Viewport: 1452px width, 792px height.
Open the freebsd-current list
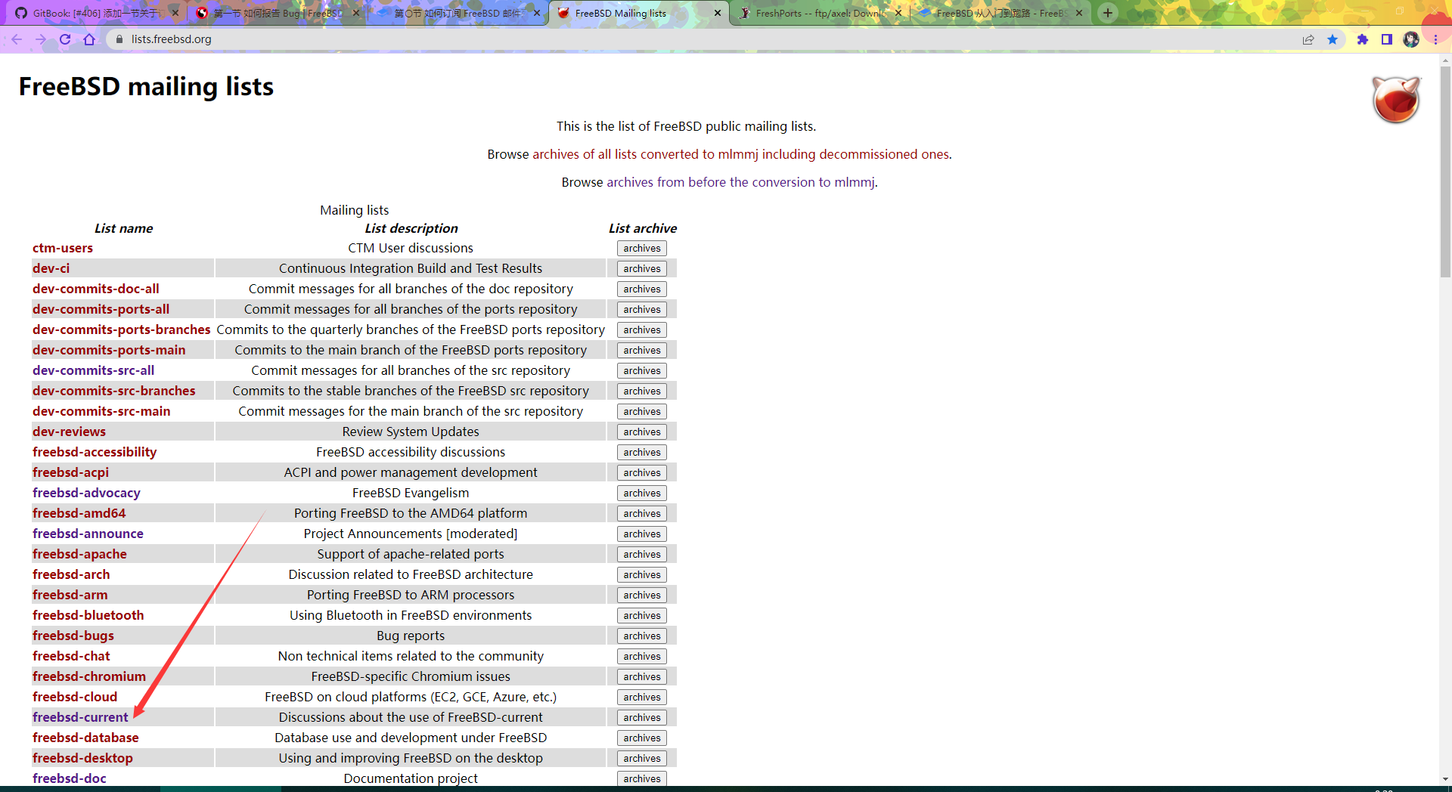coord(80,717)
